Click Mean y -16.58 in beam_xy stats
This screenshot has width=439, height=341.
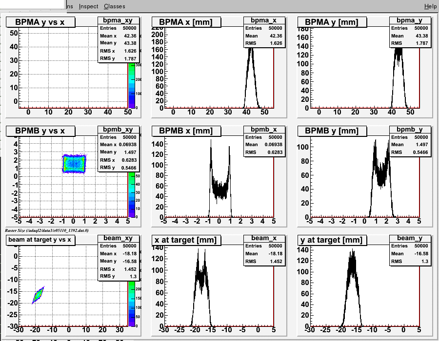click(x=118, y=261)
